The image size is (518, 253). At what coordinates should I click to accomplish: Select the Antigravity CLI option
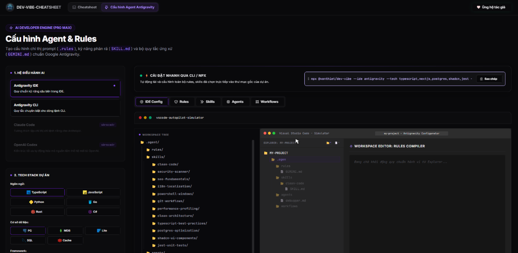click(65, 108)
